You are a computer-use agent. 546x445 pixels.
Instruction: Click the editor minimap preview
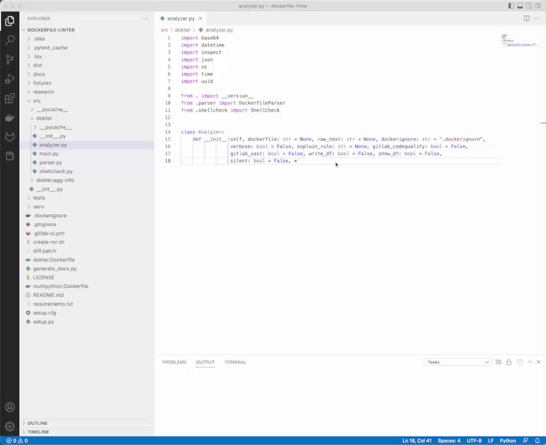(519, 41)
